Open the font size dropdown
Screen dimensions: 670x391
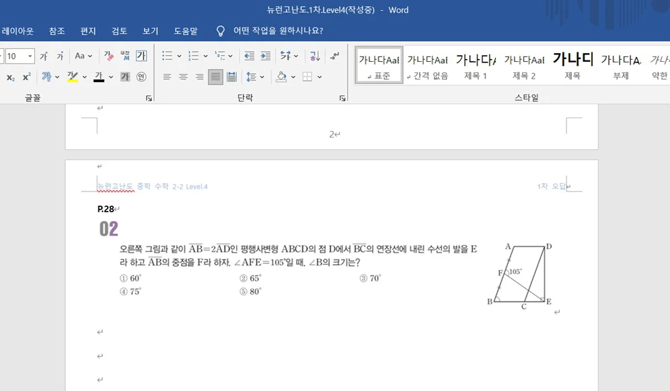coord(29,55)
